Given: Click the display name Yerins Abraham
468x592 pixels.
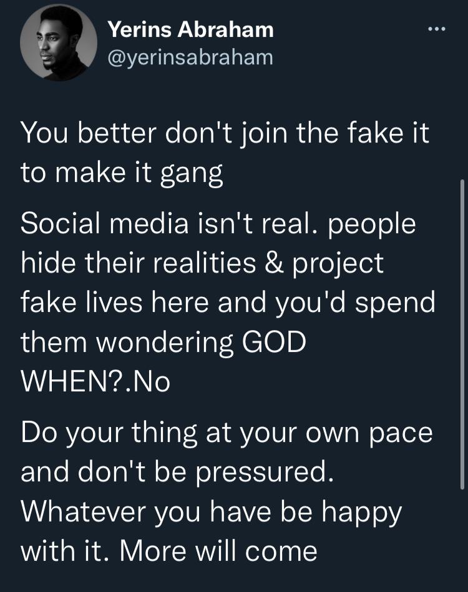Looking at the screenshot, I should click(x=190, y=29).
